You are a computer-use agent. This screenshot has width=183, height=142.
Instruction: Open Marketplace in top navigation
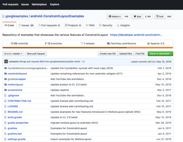tap(39, 4)
